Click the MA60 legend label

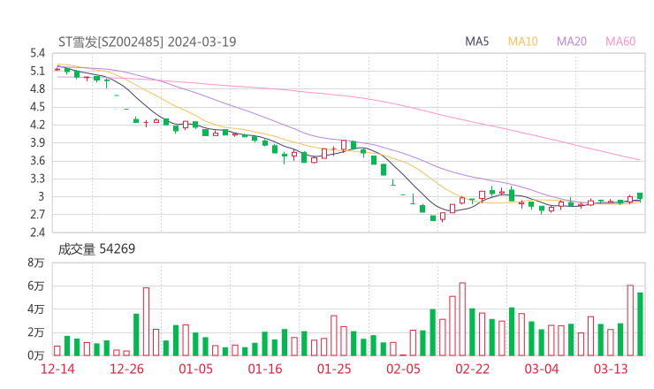[620, 42]
